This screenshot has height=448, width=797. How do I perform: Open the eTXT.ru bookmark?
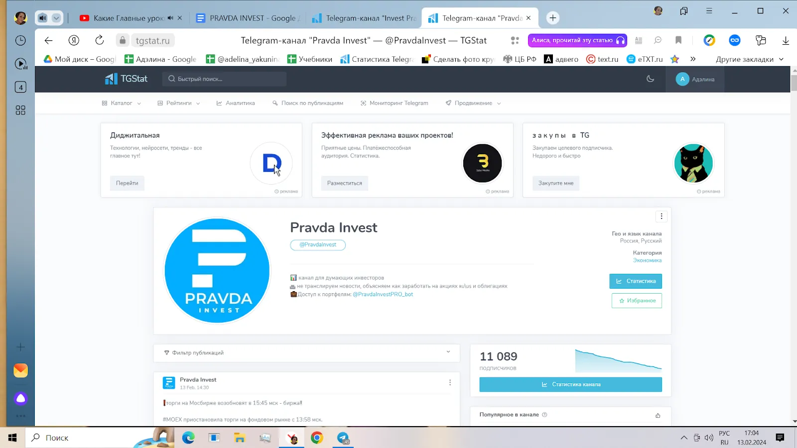(x=645, y=59)
